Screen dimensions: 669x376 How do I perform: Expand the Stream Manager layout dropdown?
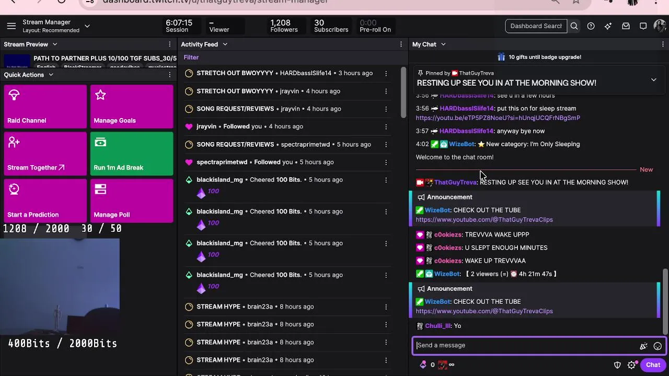pos(87,26)
